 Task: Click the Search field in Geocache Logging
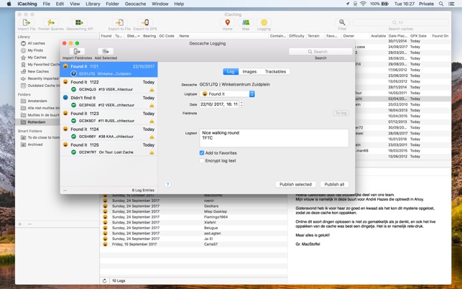coord(320,52)
